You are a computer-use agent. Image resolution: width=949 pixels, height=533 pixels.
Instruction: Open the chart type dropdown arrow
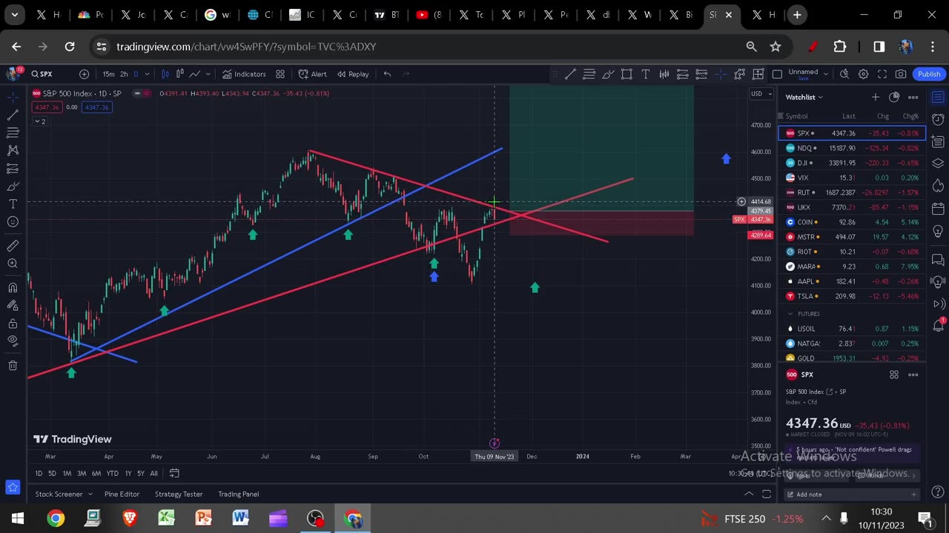(208, 74)
